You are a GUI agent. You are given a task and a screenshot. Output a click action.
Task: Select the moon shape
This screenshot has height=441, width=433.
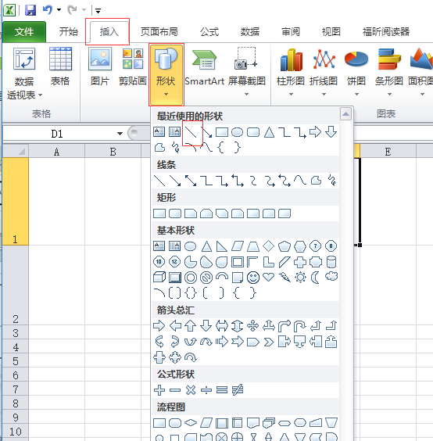(315, 278)
